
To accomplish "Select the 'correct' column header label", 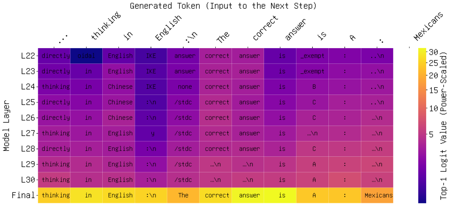I will point(265,28).
